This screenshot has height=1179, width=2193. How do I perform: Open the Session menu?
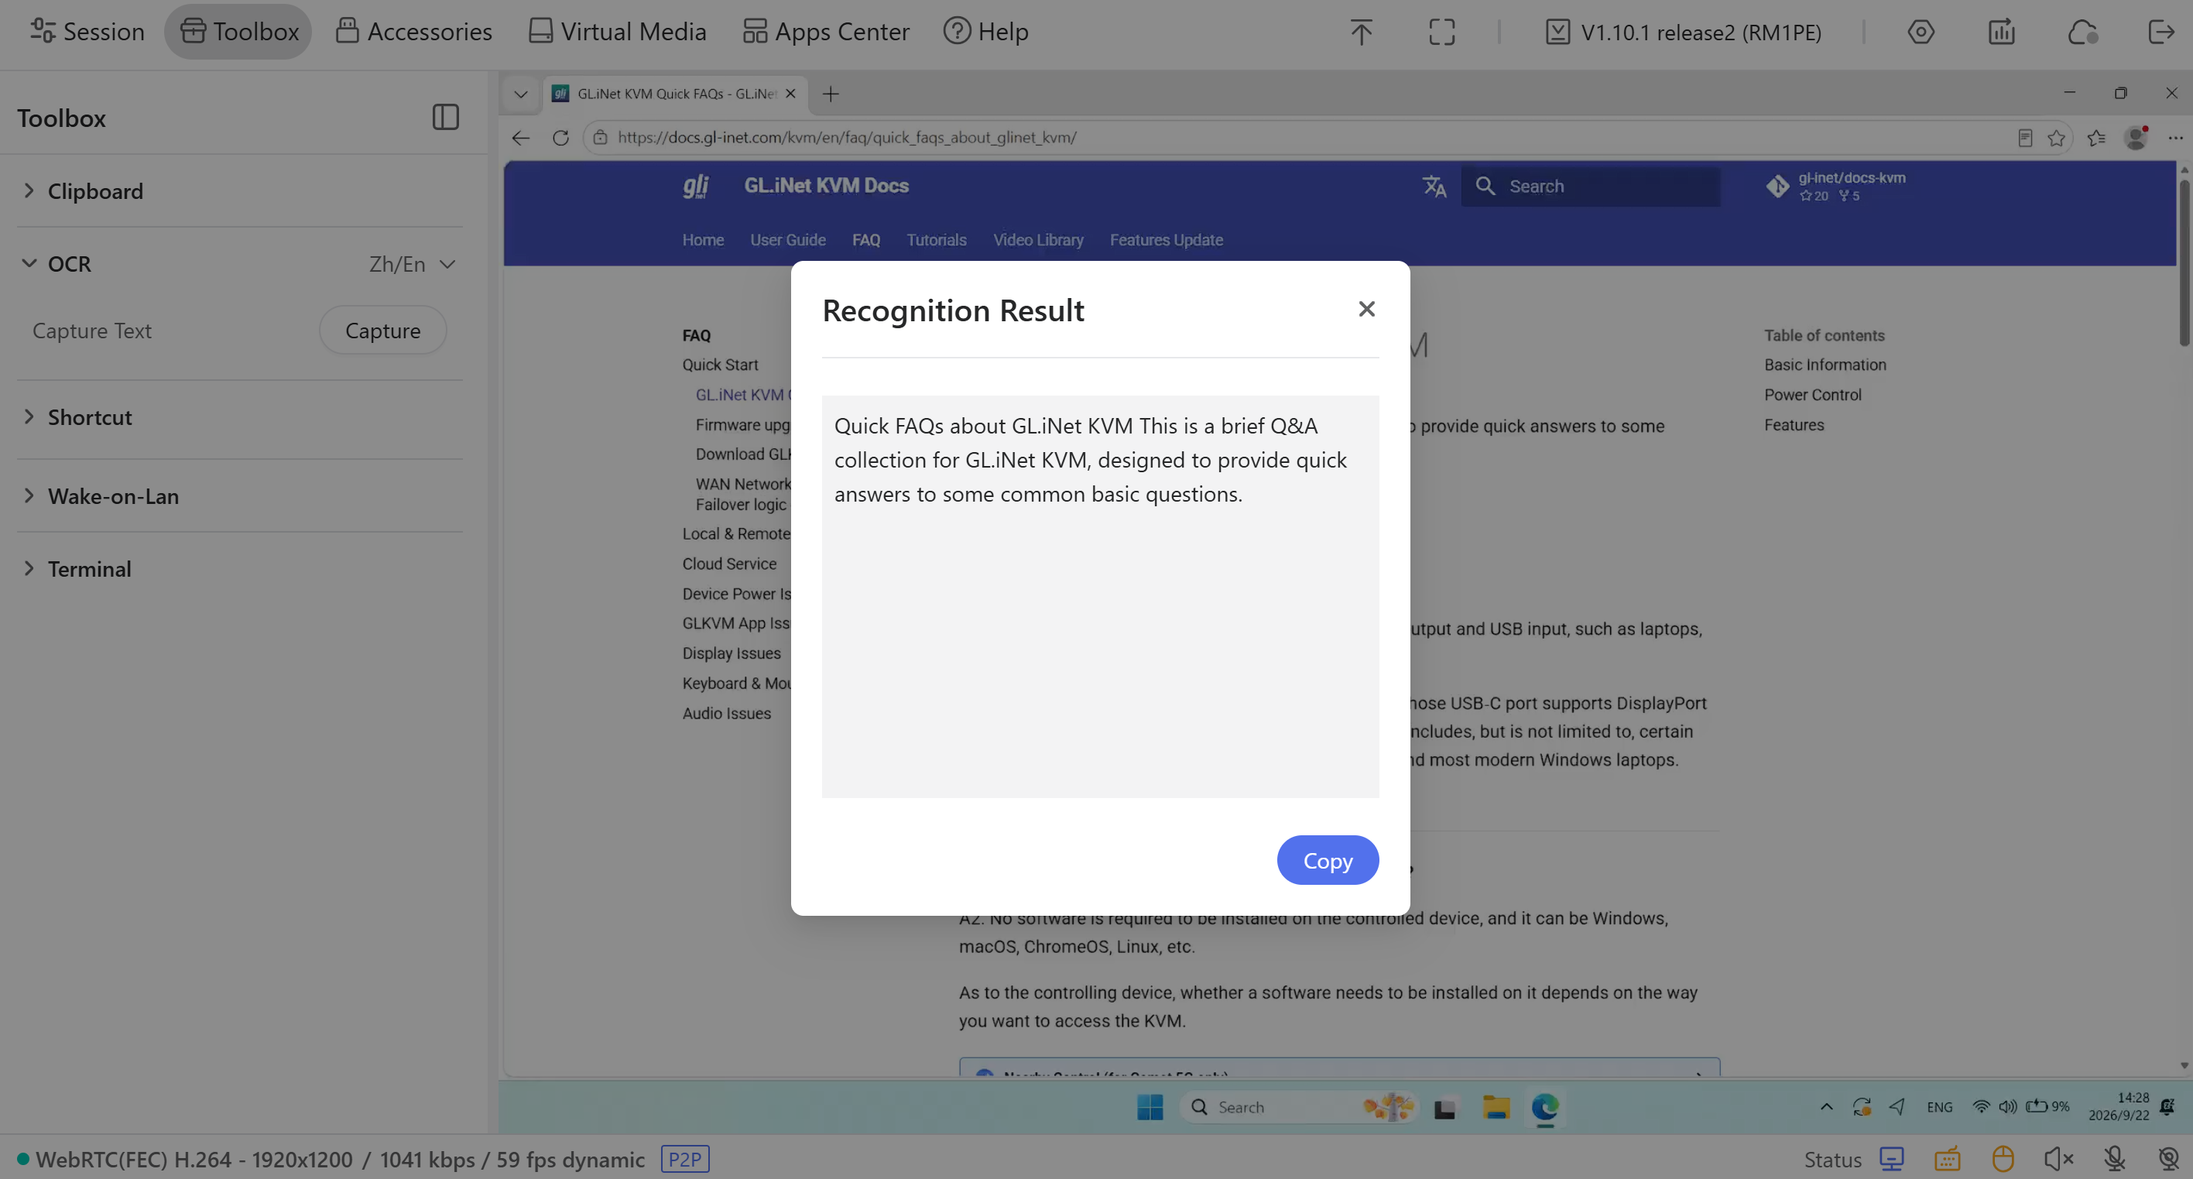[87, 32]
